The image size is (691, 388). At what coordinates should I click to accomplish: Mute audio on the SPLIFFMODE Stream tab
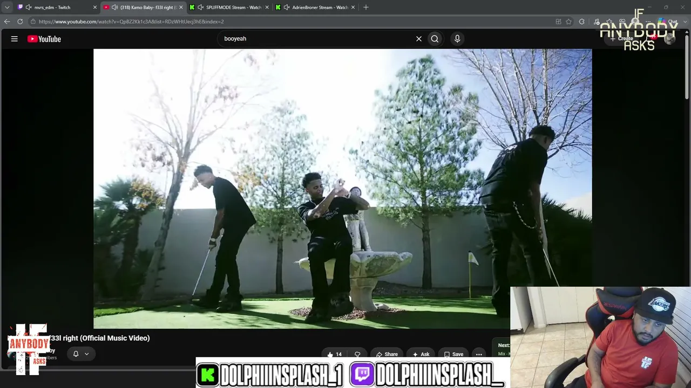[x=201, y=8]
